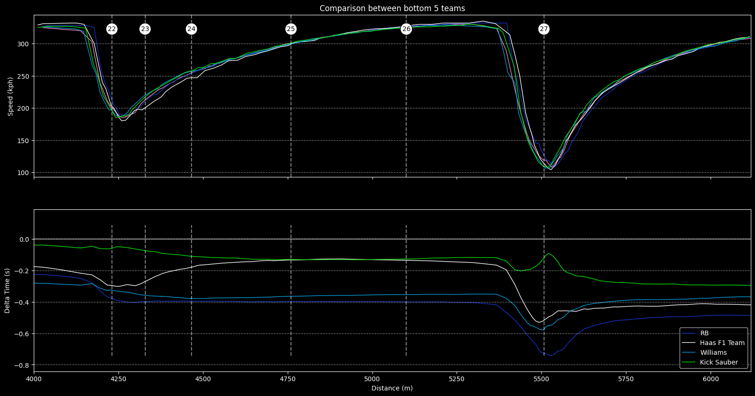This screenshot has height=396, width=755.
Task: Click the 'Delta Time (s)' axis label
Action: [x=7, y=291]
